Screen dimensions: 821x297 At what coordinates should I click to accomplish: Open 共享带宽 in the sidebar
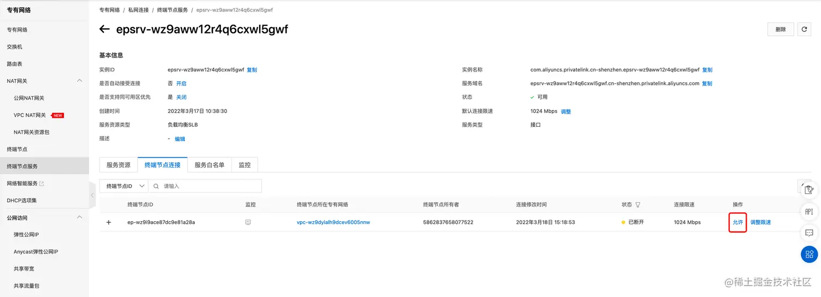tap(24, 269)
